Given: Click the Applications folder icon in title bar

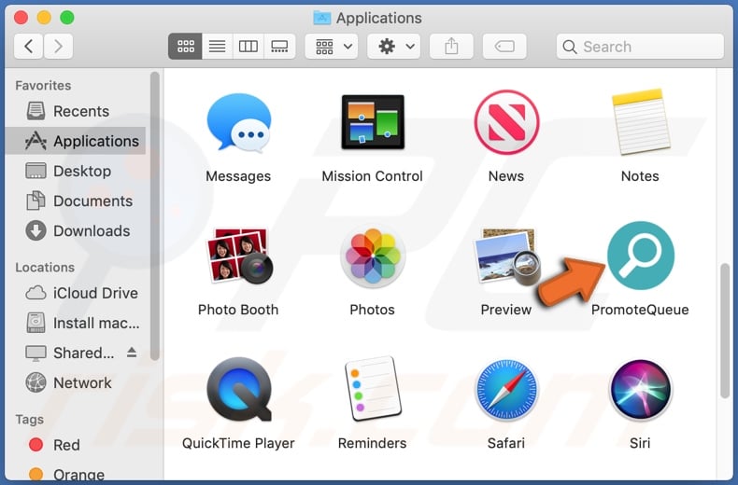Looking at the screenshot, I should pyautogui.click(x=322, y=18).
